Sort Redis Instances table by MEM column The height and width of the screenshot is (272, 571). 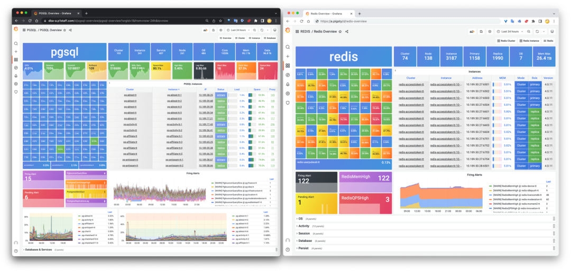tap(502, 78)
